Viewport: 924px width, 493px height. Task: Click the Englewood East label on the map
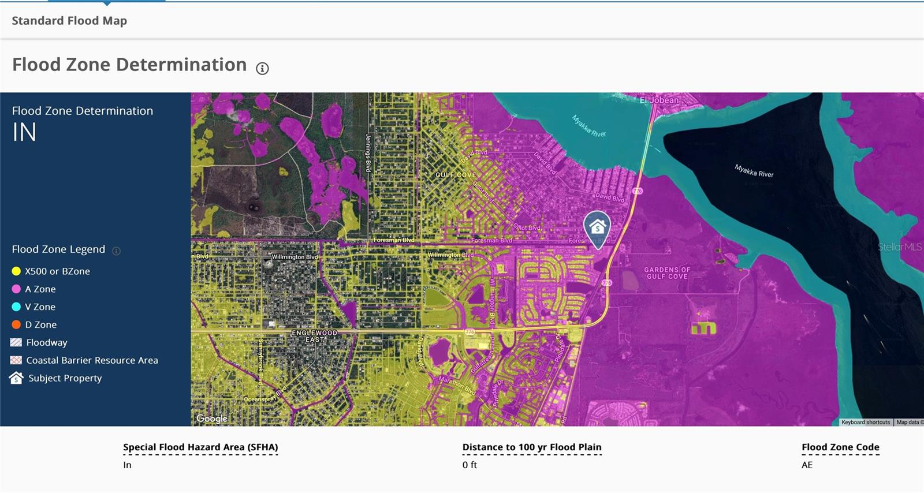point(314,336)
